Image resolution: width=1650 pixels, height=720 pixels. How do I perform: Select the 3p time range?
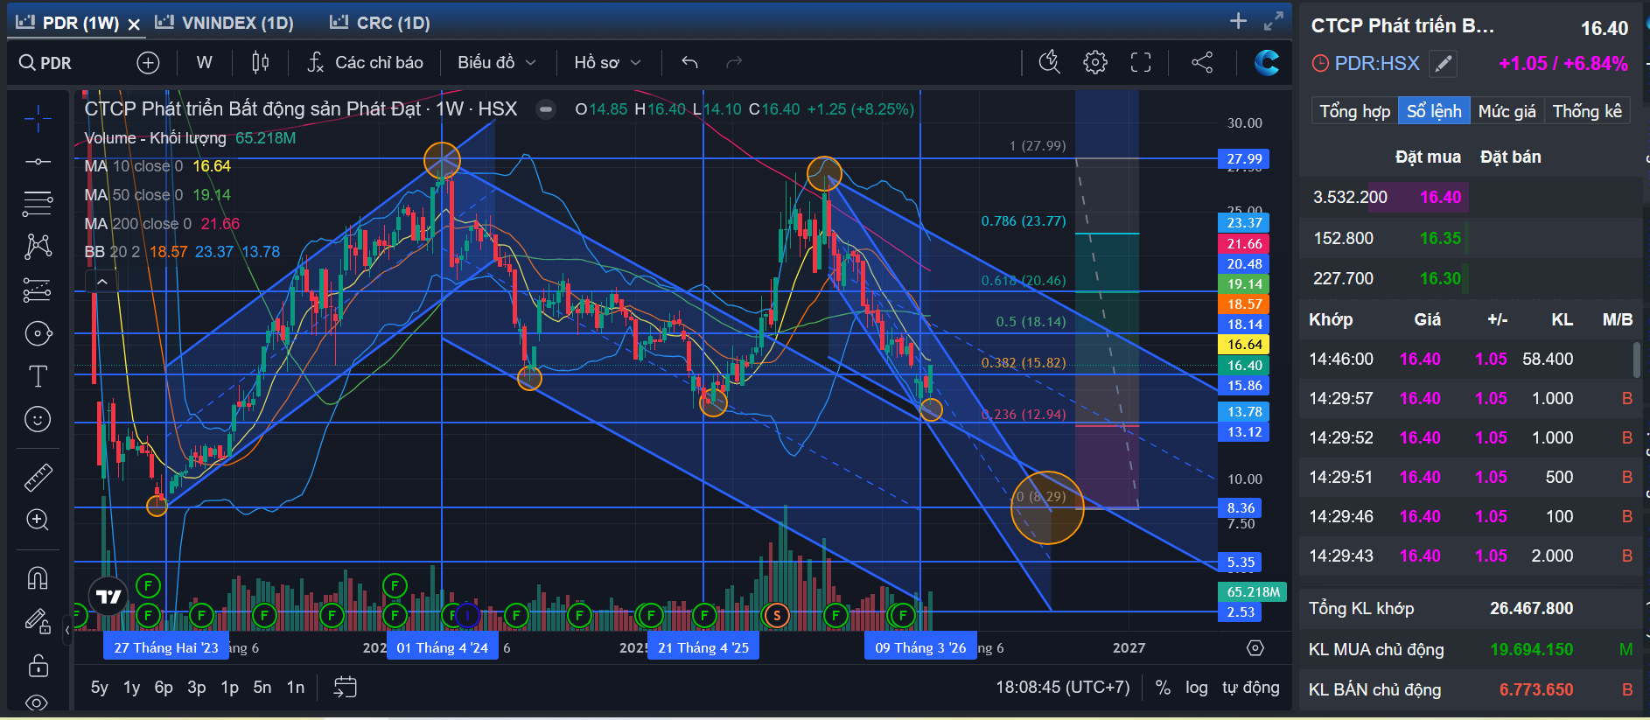tap(197, 688)
